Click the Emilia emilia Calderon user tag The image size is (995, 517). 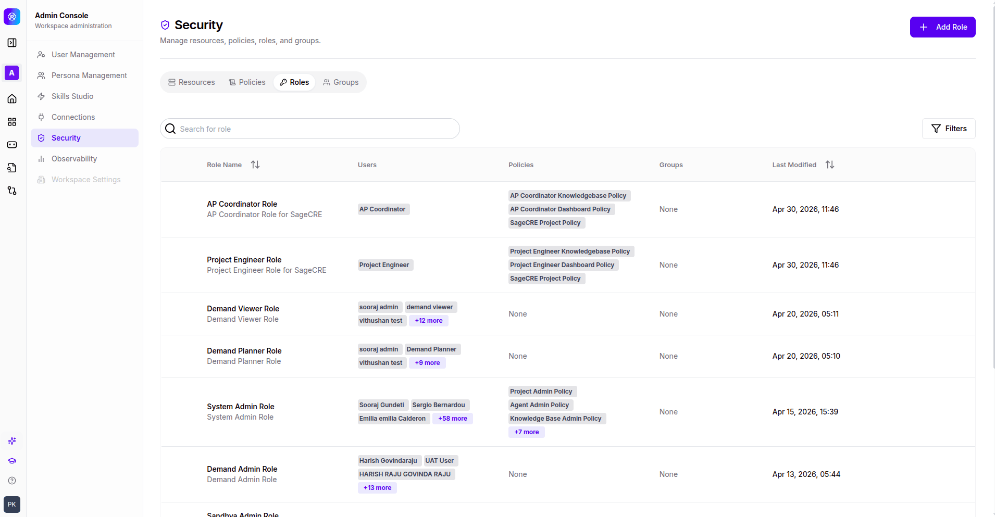394,419
